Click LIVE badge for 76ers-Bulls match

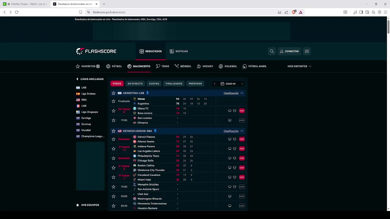242,158
